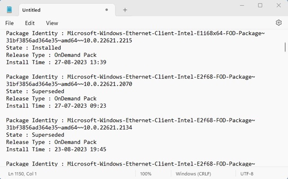Add a new tab with plus icon
This screenshot has width=288, height=179.
pyautogui.click(x=125, y=10)
